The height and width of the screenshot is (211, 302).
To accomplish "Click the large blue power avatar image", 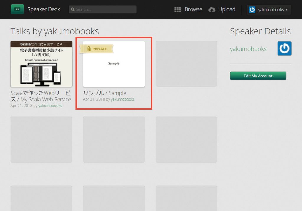I will [x=285, y=48].
